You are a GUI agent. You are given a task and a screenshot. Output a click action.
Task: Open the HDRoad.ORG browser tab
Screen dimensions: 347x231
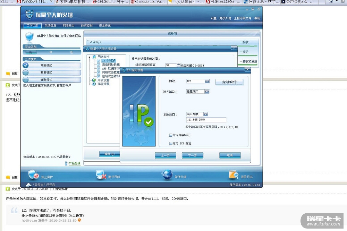click(x=223, y=2)
